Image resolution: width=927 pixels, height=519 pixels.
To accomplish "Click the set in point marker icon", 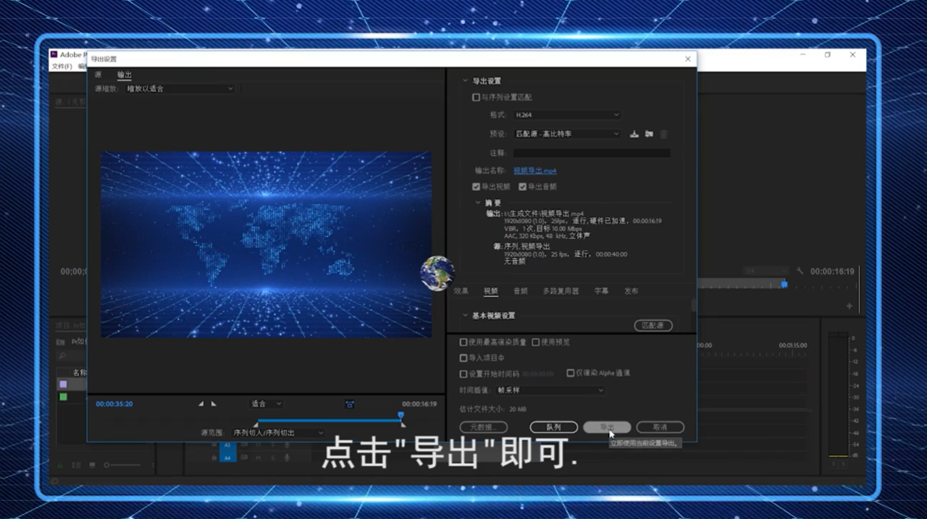I will [x=201, y=404].
